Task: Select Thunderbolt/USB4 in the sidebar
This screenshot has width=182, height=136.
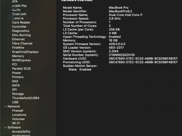Action: point(26,98)
